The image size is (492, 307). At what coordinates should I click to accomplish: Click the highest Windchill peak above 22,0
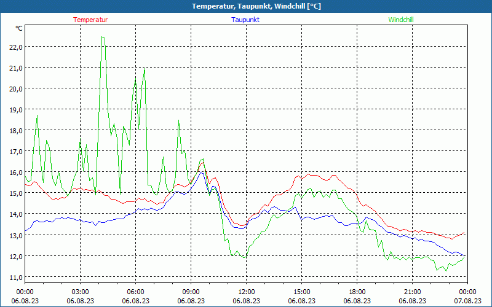pyautogui.click(x=103, y=37)
